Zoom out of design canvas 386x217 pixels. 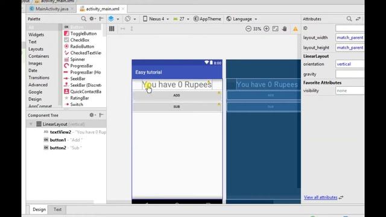(x=248, y=29)
